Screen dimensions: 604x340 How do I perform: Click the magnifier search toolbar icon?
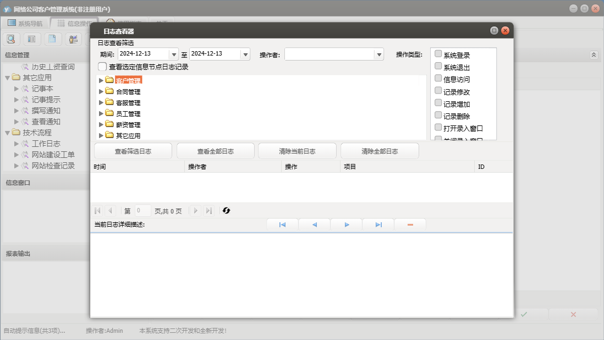pyautogui.click(x=11, y=39)
